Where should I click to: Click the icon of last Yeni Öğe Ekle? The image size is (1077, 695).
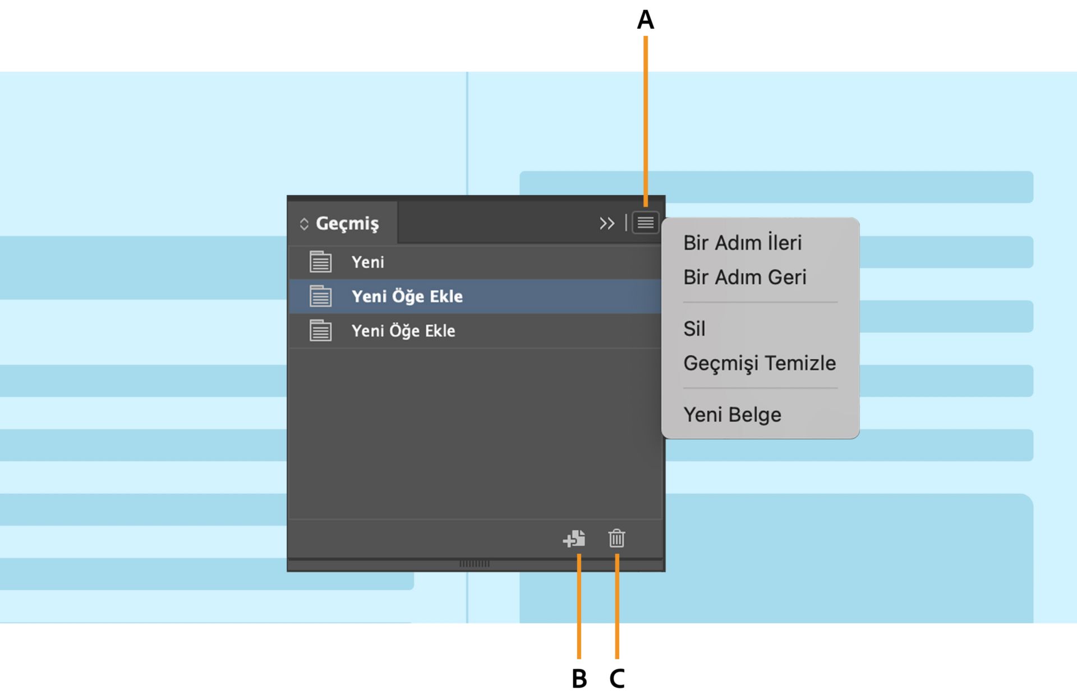pos(320,331)
